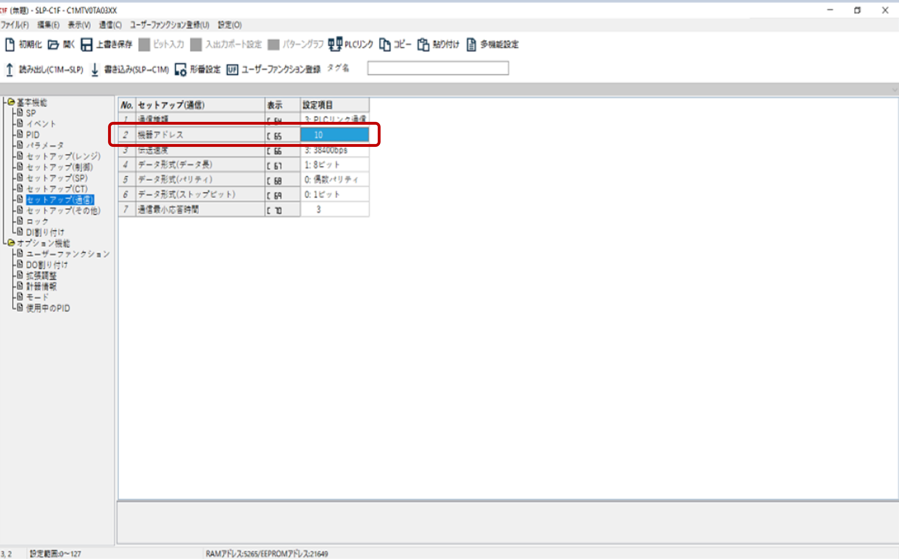Open 形番設定 from the toolbar

click(x=181, y=70)
